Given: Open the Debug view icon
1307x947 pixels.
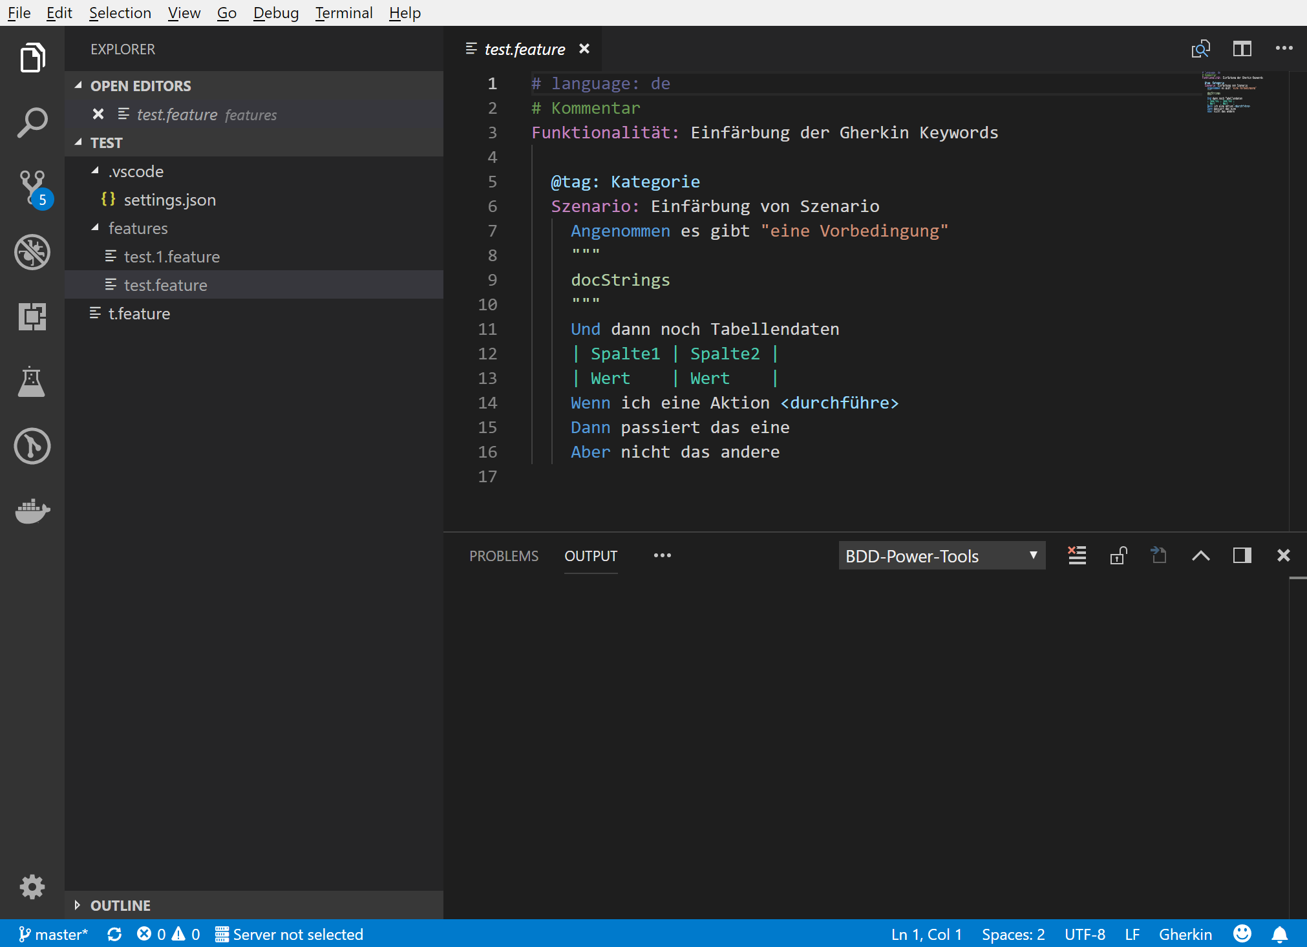Looking at the screenshot, I should 32,251.
